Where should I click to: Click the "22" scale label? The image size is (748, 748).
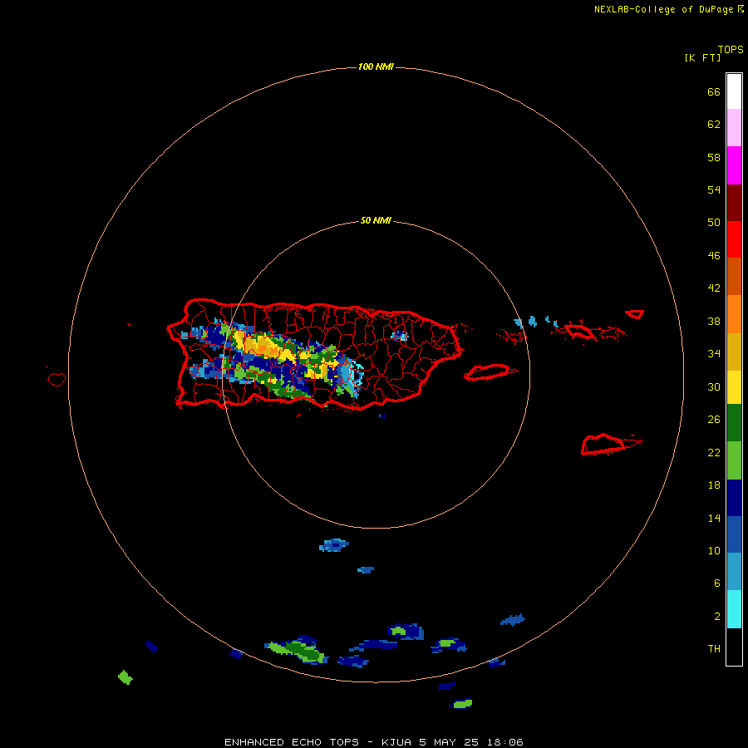(714, 453)
